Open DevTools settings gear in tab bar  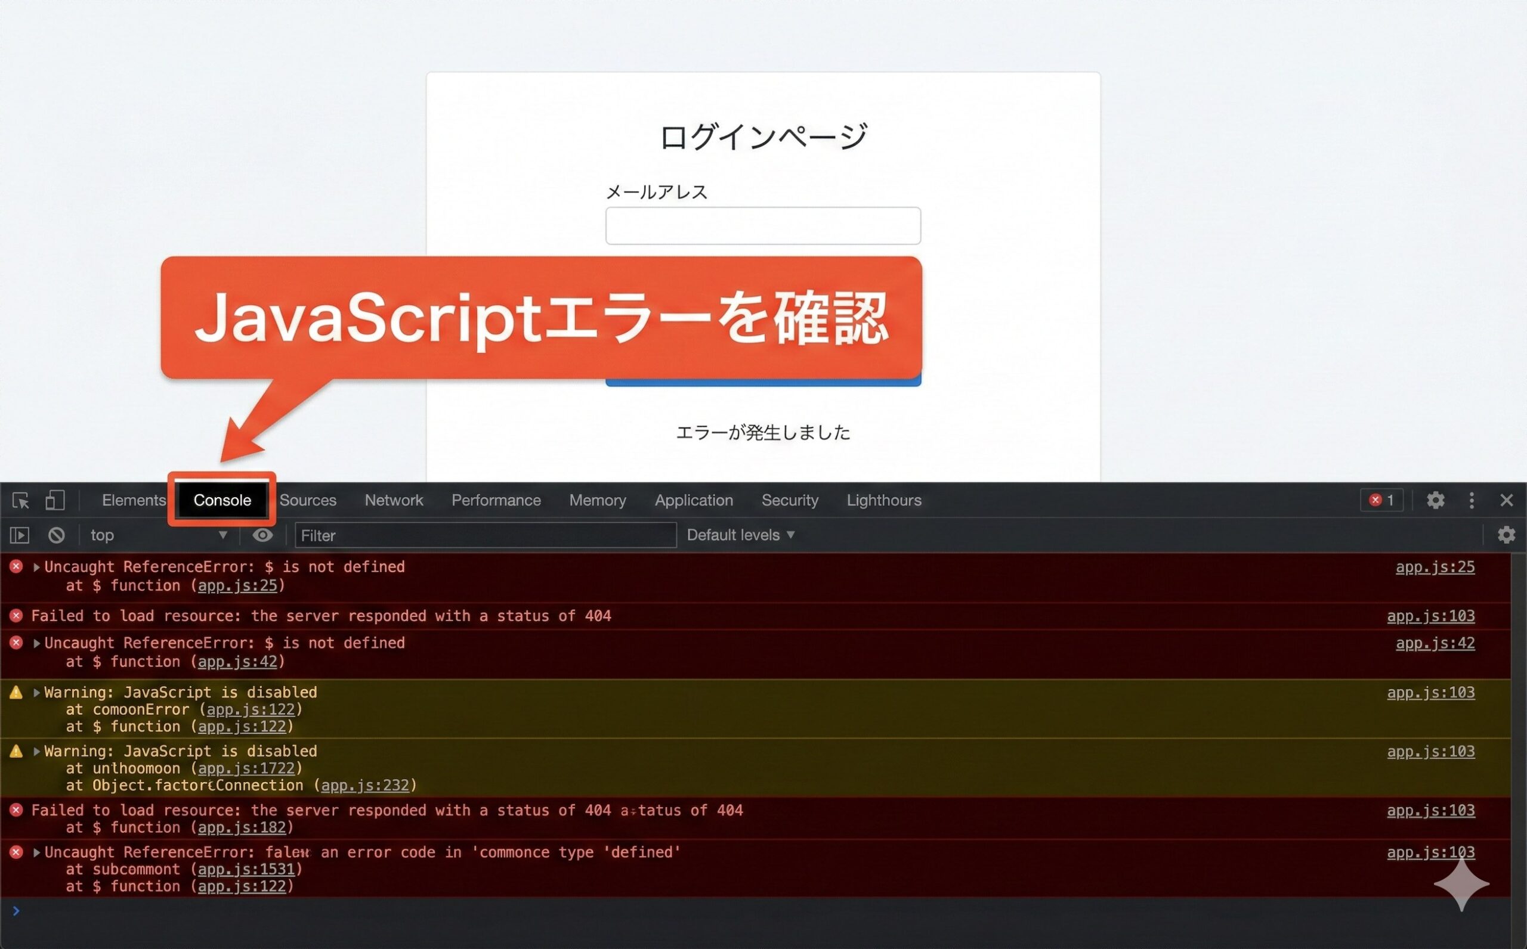click(1435, 500)
